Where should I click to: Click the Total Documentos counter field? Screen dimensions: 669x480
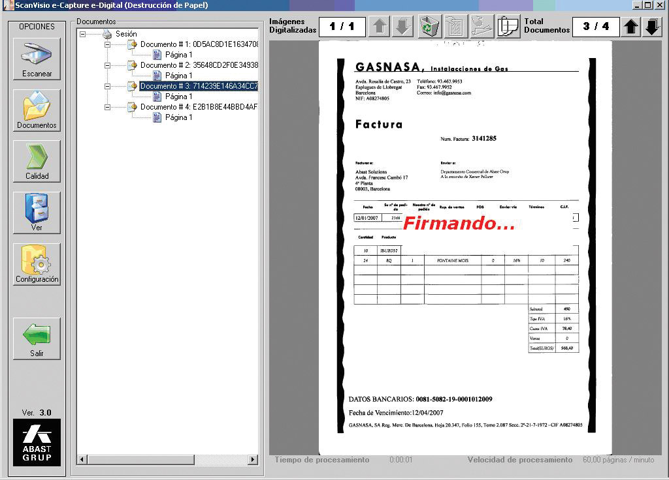pos(595,27)
